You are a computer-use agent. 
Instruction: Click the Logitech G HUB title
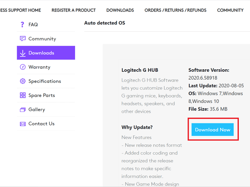click(x=140, y=70)
